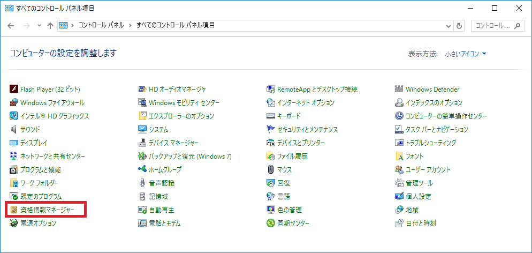Screen dimensions: 532x253
Task: Open the 言語 link
Action: coord(284,196)
